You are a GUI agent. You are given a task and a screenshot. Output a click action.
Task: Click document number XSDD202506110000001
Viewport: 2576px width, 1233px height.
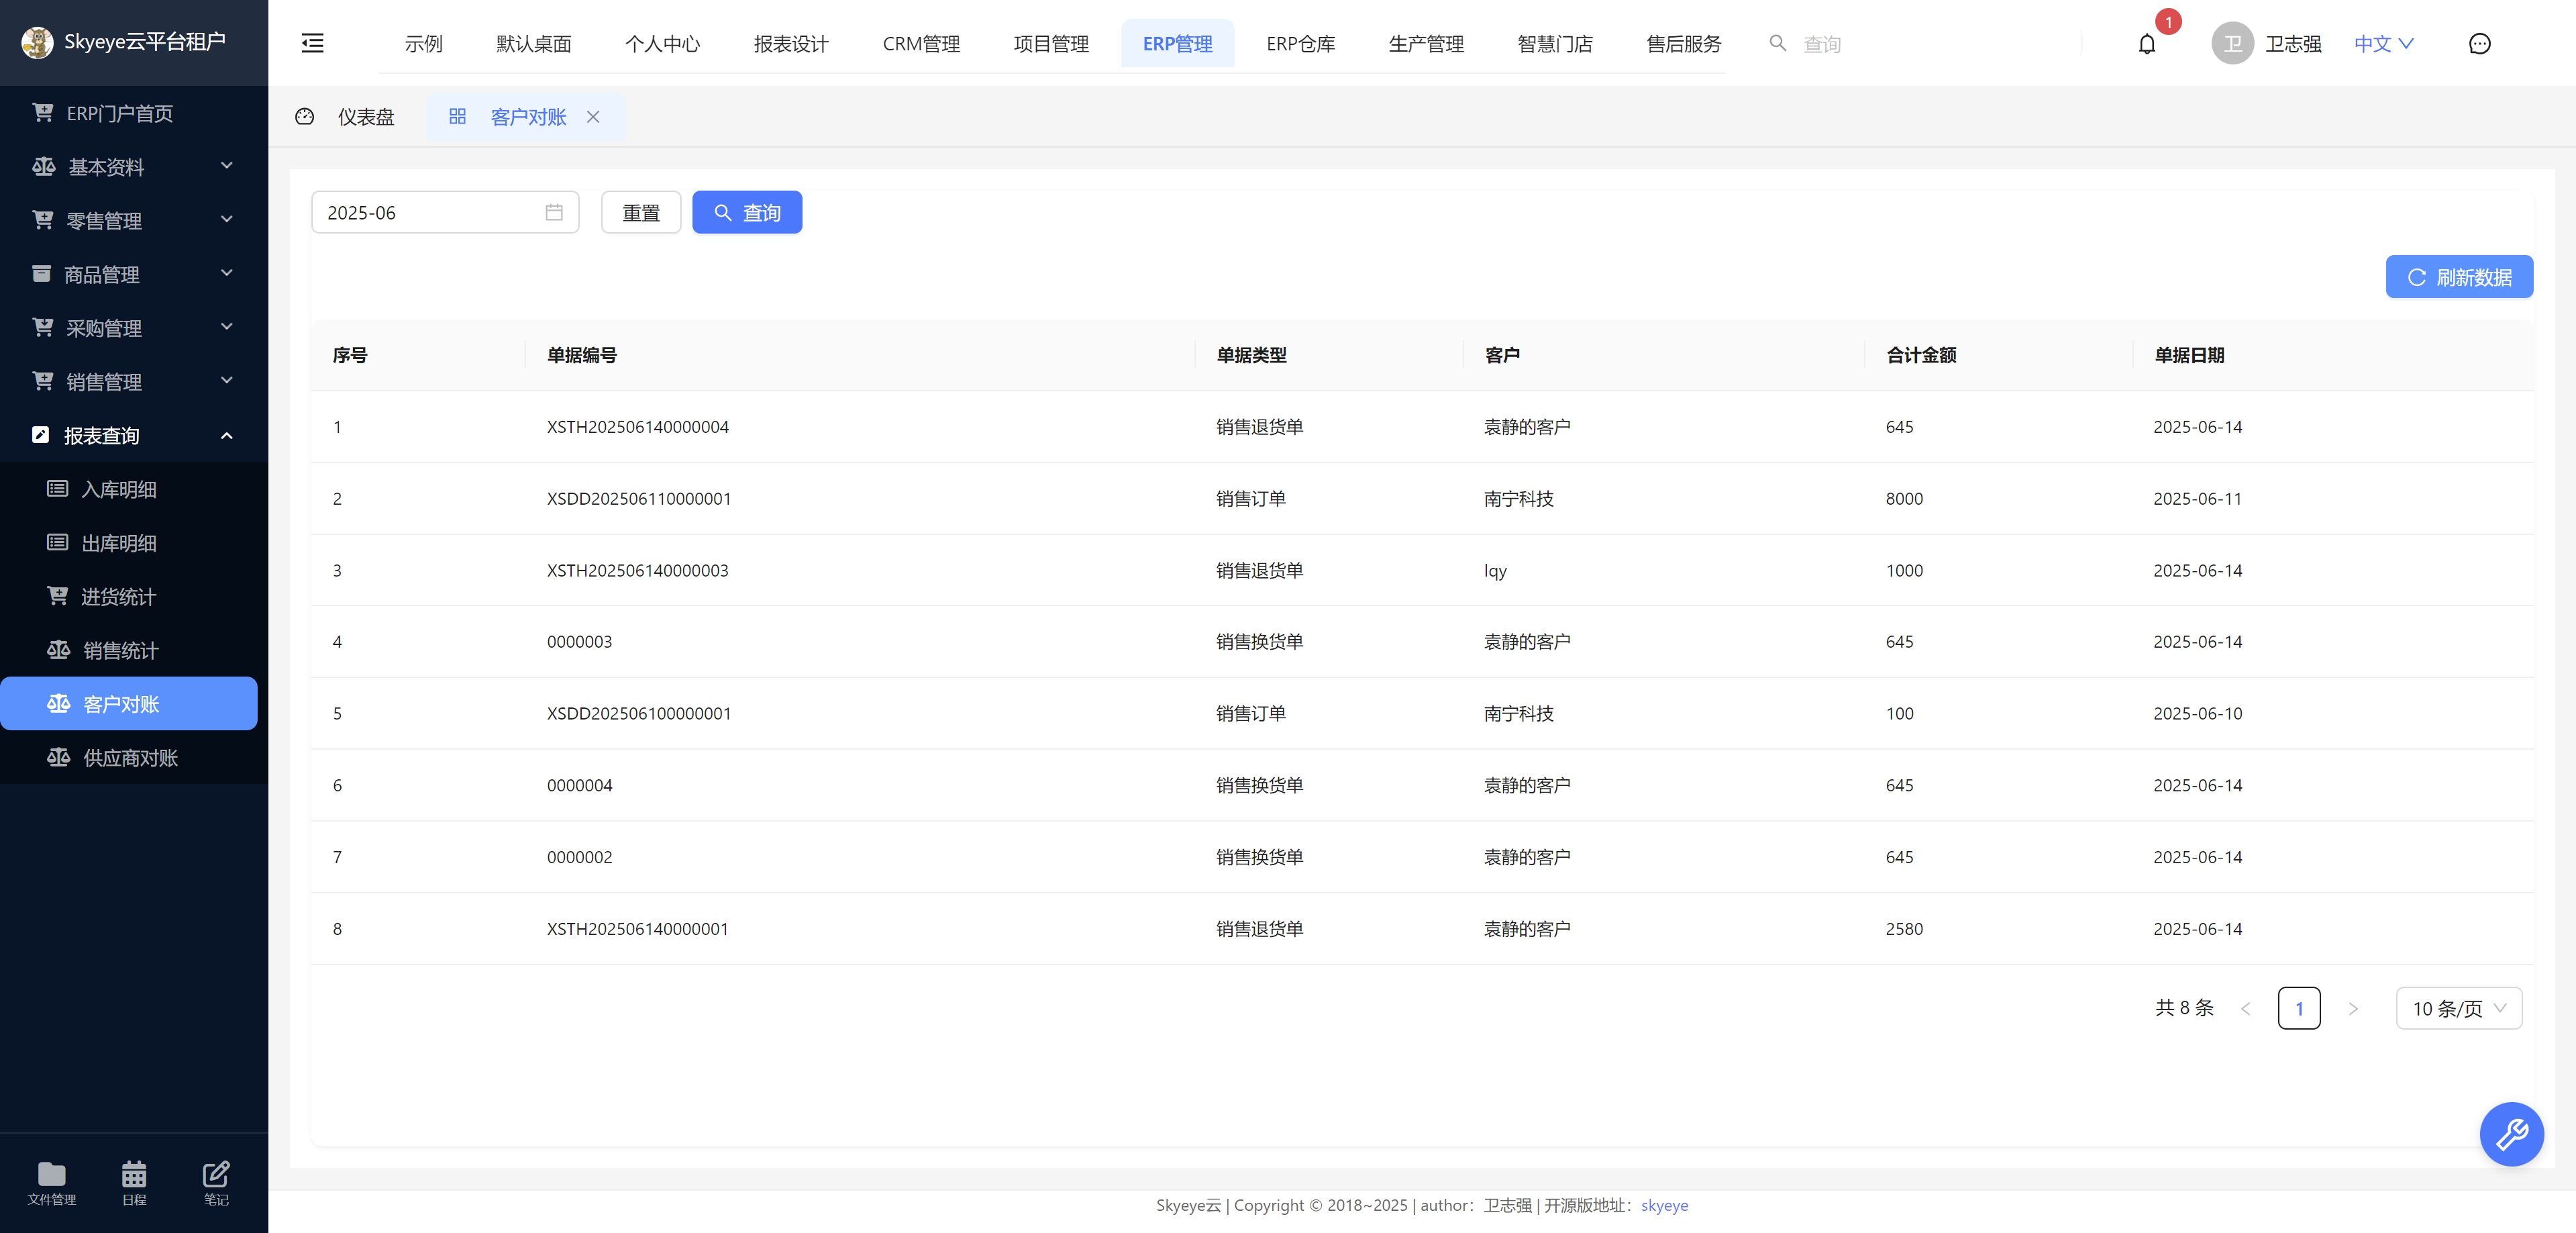(639, 499)
